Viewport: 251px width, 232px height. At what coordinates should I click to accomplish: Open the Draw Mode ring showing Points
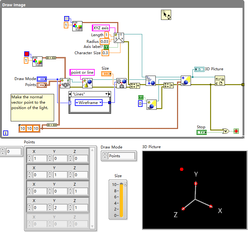pyautogui.click(x=122, y=156)
